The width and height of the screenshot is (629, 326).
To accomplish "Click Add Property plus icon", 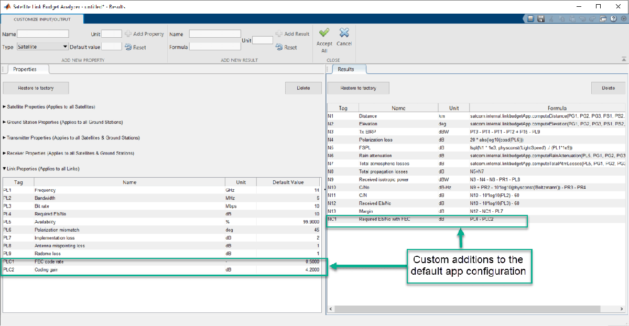I will (128, 34).
